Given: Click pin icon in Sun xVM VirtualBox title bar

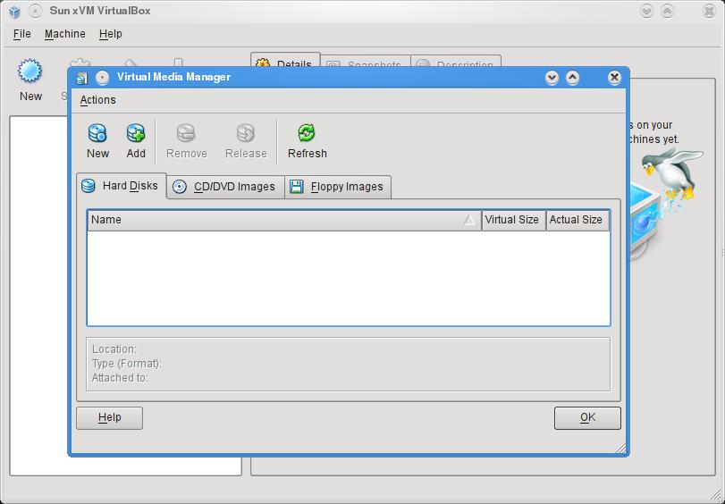Looking at the screenshot, I should pos(36,11).
